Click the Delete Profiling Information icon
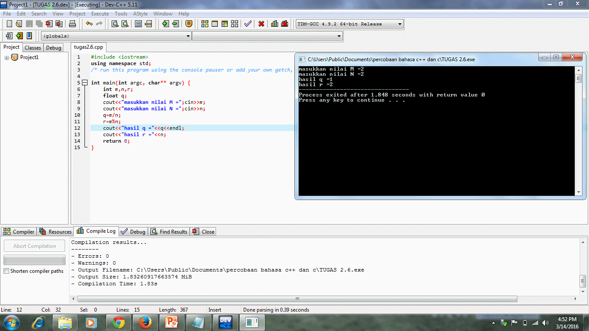 (x=285, y=24)
